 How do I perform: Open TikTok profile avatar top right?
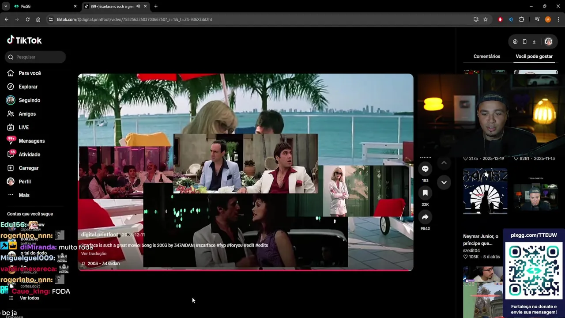coord(548,42)
